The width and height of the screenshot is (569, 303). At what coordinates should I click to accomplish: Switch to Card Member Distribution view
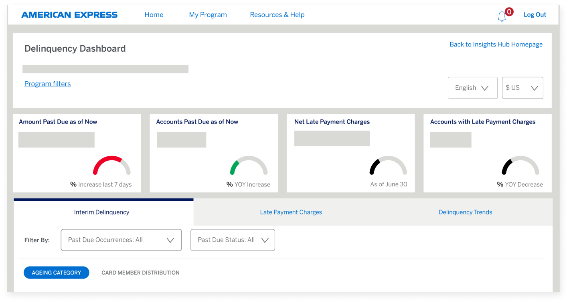pos(140,273)
